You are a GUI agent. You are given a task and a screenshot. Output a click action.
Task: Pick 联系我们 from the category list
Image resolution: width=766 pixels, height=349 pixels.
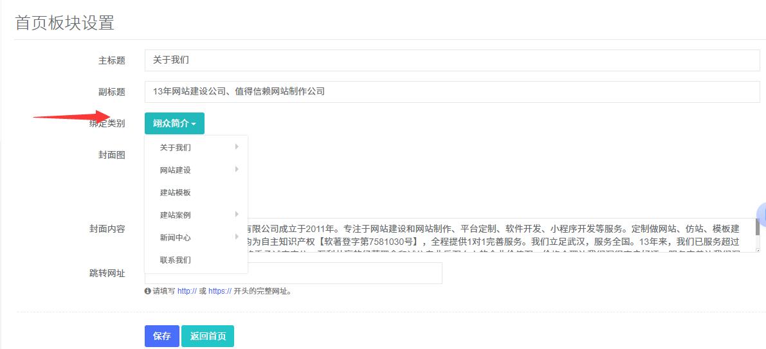(176, 260)
